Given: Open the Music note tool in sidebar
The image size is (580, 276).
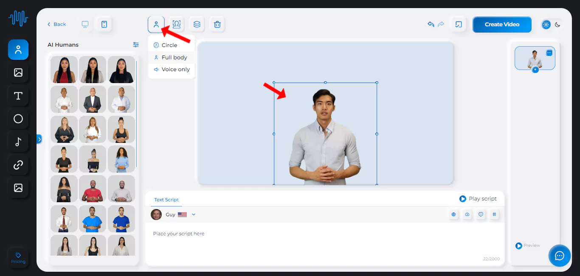Looking at the screenshot, I should 18,142.
